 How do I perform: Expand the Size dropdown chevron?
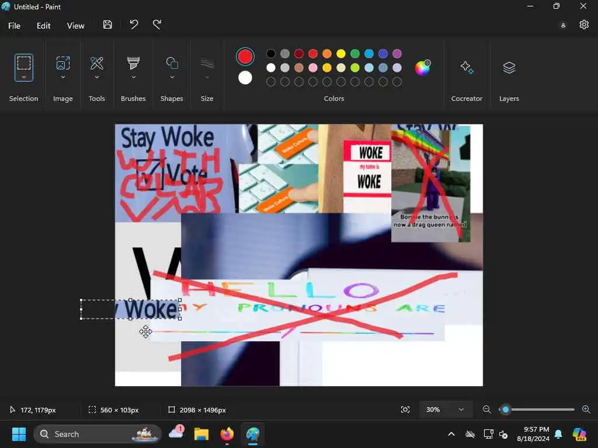click(x=207, y=77)
